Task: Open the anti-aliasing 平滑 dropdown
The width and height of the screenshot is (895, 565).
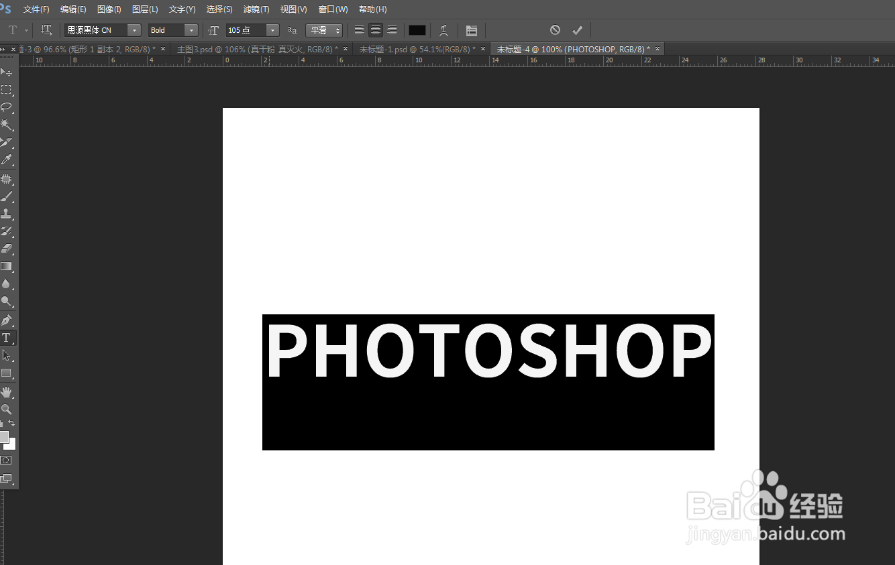Action: pos(324,30)
